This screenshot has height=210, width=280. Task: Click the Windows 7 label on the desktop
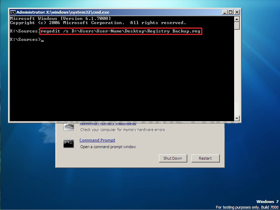[x=267, y=202]
